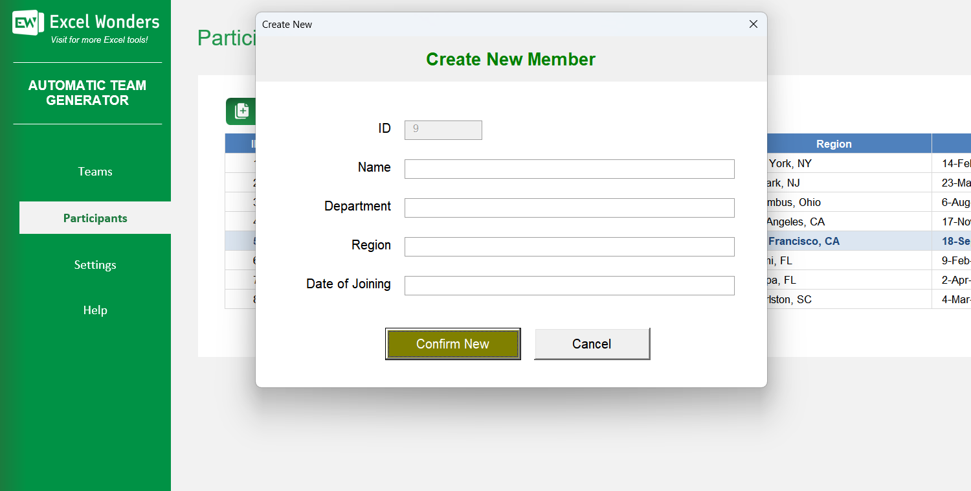Image resolution: width=971 pixels, height=491 pixels.
Task: Select the Region column header
Action: coord(834,143)
